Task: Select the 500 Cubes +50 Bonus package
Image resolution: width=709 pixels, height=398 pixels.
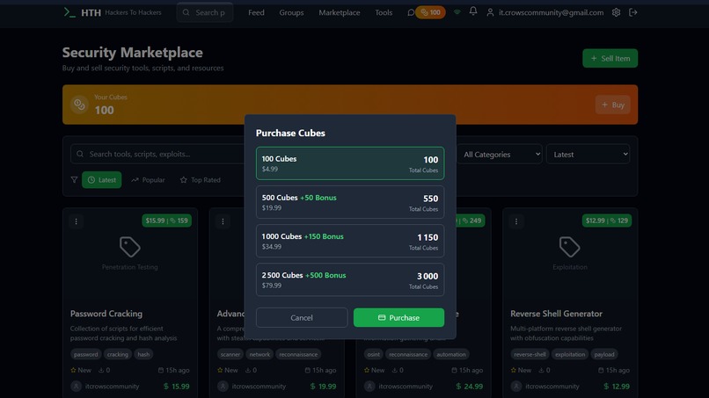Action: (350, 202)
